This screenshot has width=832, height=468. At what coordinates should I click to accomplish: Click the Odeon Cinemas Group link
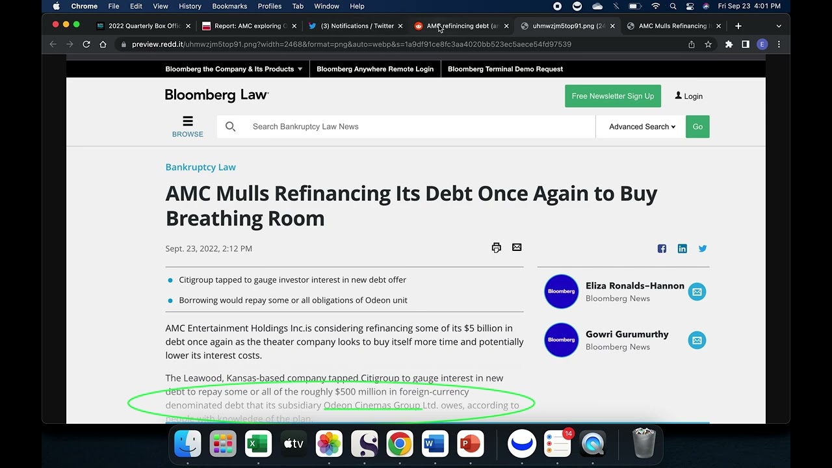click(372, 405)
